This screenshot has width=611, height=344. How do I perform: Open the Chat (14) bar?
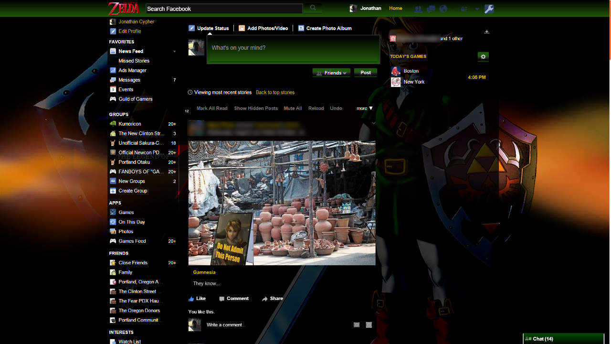(564, 339)
